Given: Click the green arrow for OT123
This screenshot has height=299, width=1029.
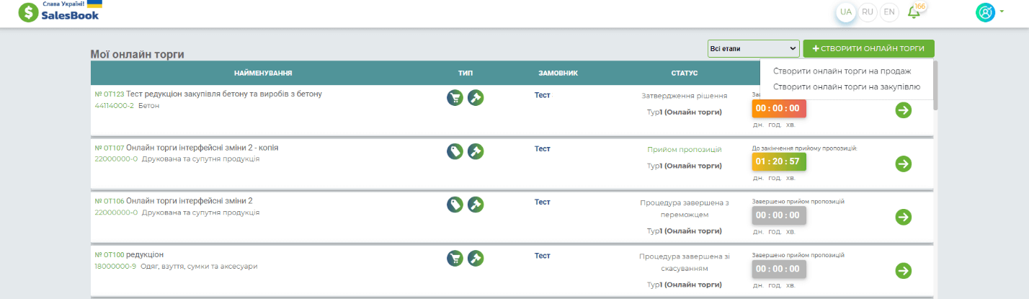Looking at the screenshot, I should (x=903, y=110).
